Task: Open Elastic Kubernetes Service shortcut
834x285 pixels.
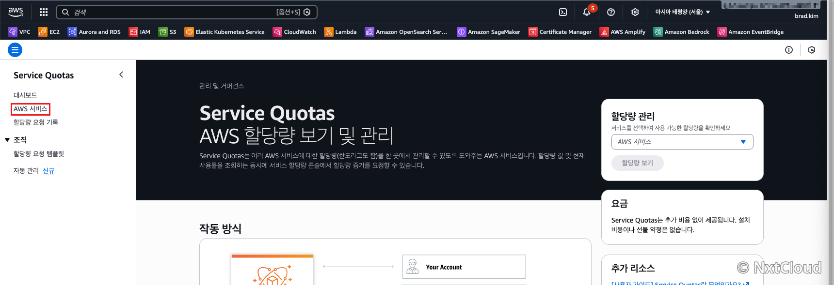Action: [225, 32]
